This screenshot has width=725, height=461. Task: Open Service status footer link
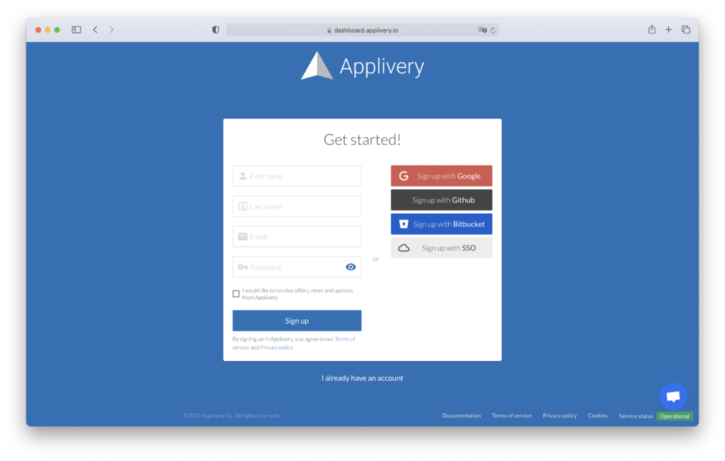pos(636,416)
